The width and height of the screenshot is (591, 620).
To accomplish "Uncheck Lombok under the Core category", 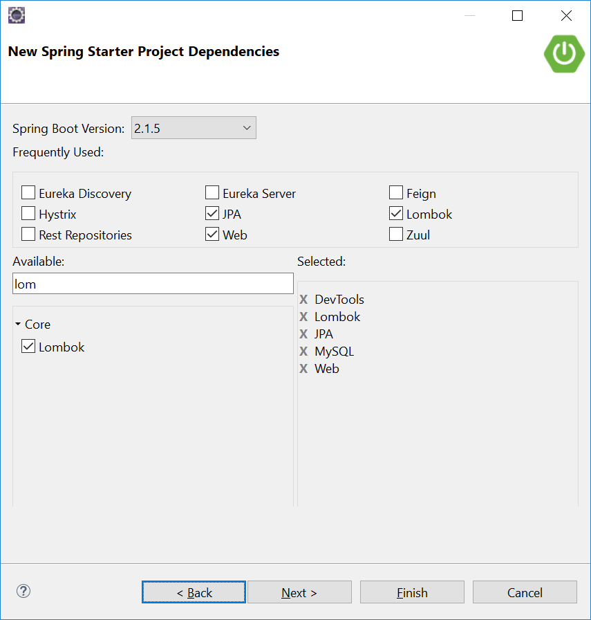I will click(28, 346).
